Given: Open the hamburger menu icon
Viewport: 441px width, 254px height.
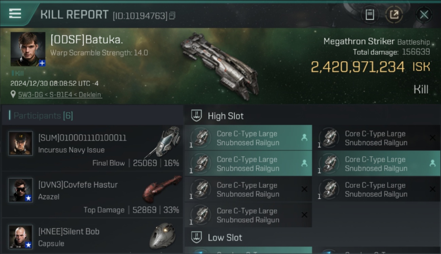Looking at the screenshot, I should coord(15,14).
